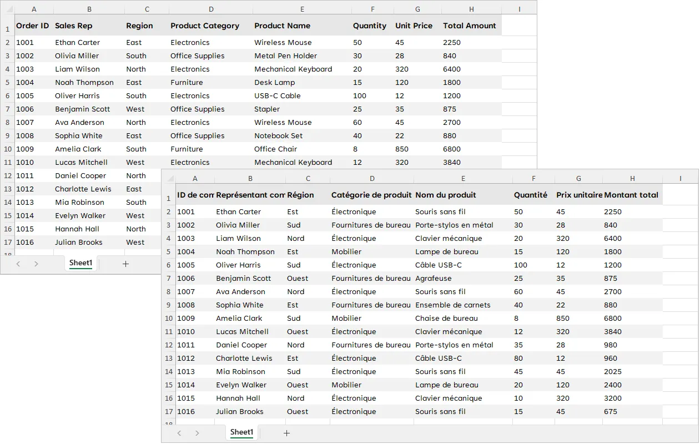Select the 'Charlotte Lewis' cell in French sheet

pos(250,358)
